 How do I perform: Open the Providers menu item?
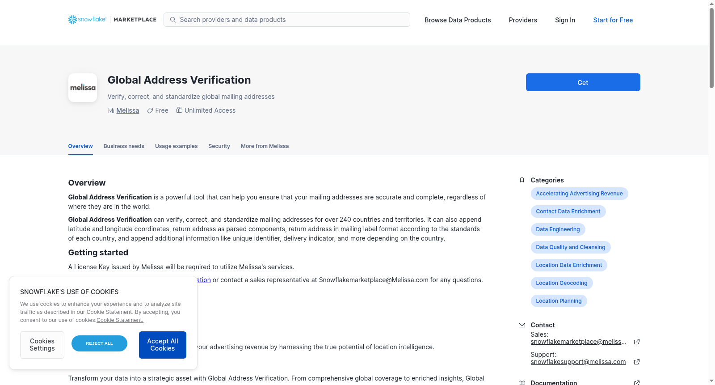pyautogui.click(x=523, y=20)
